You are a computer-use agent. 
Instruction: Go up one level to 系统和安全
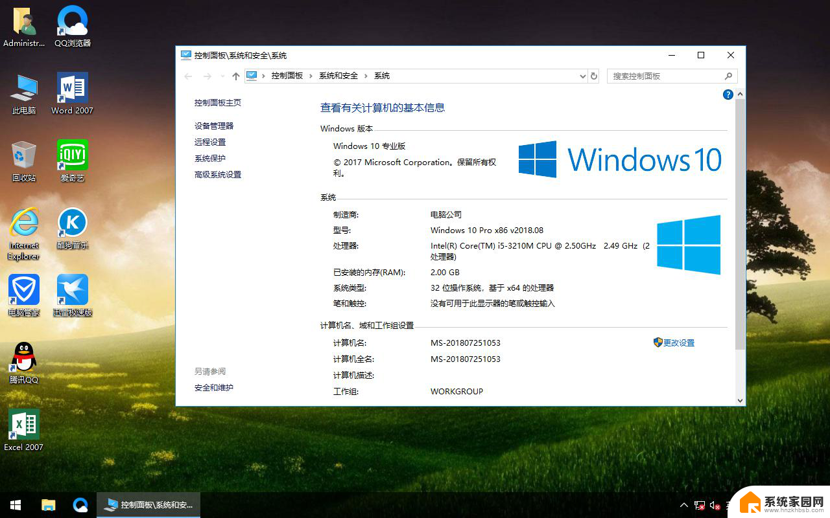235,76
